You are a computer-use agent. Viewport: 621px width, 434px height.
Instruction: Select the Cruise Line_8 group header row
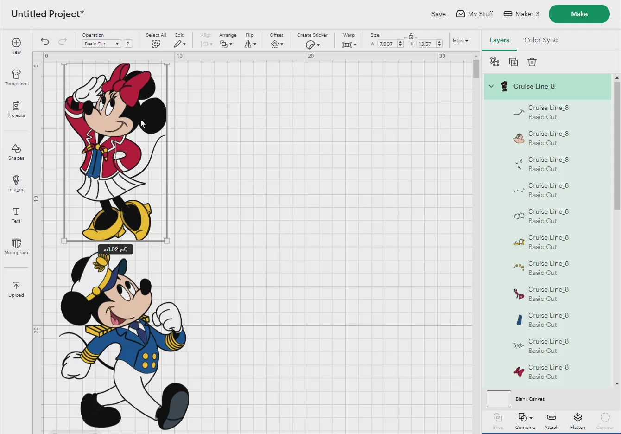547,86
